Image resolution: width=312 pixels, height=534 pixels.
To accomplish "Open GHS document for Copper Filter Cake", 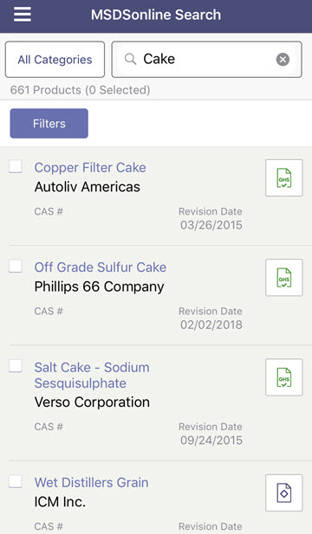I will 284,177.
